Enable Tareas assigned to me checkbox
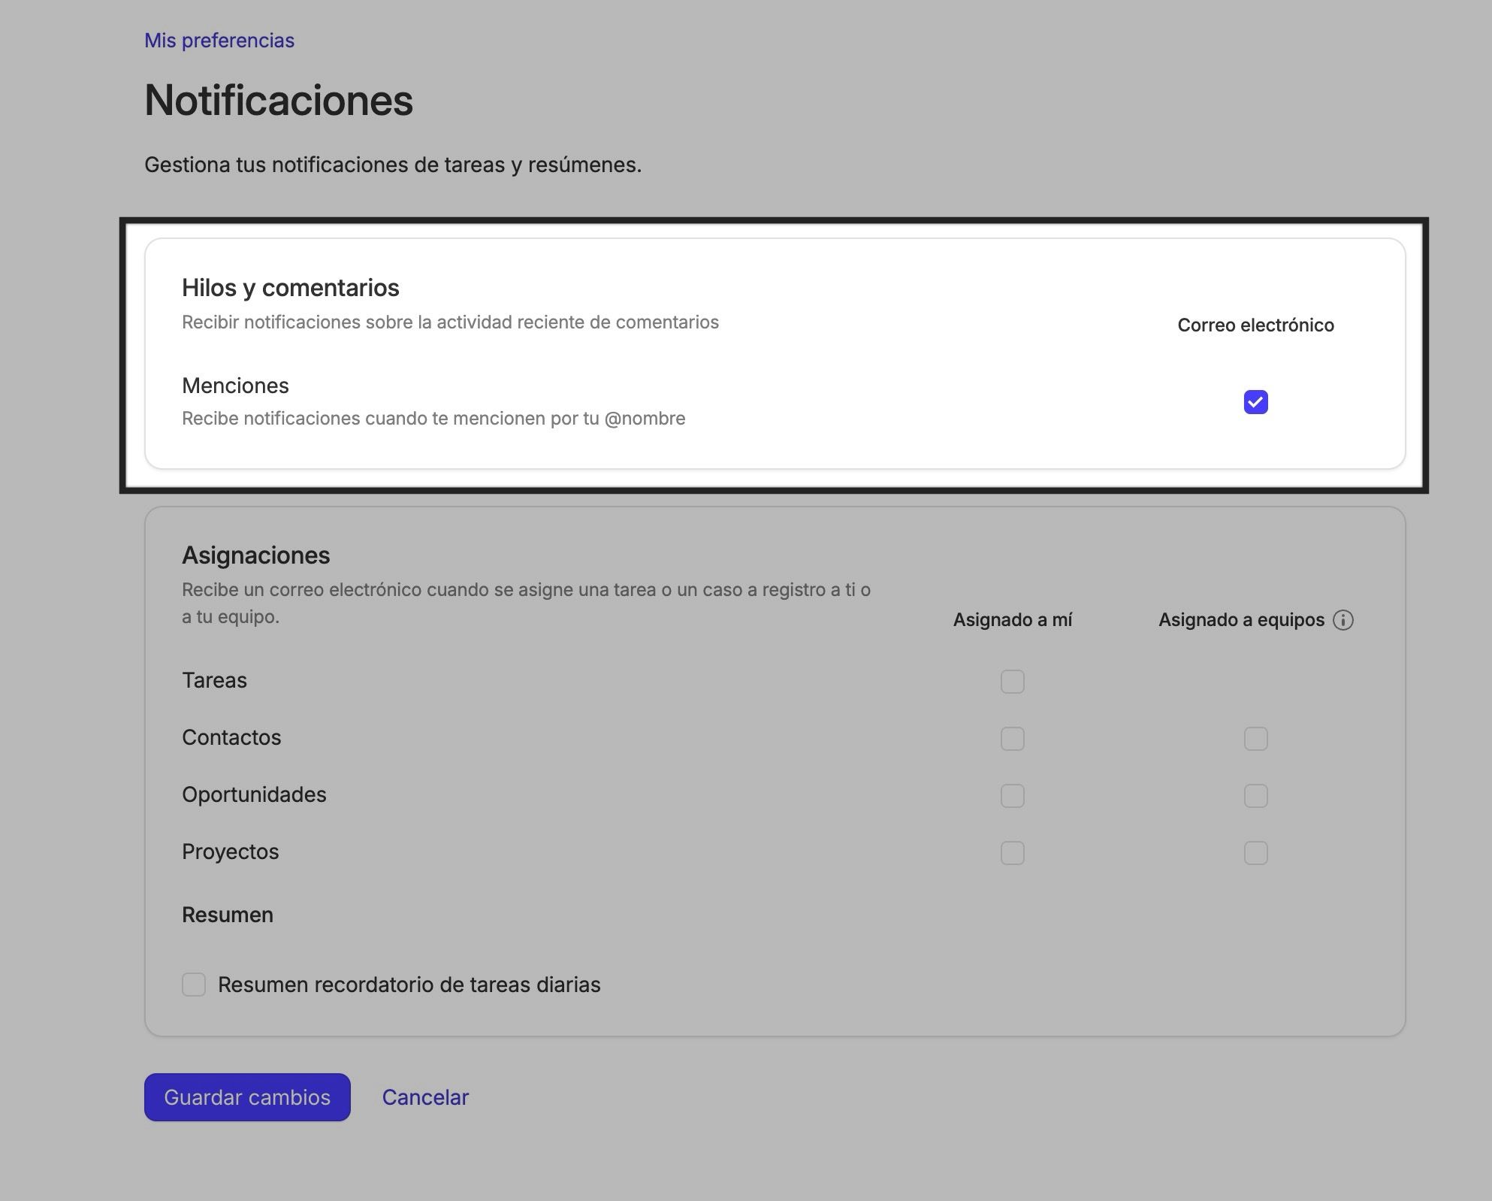The image size is (1492, 1201). click(1012, 682)
